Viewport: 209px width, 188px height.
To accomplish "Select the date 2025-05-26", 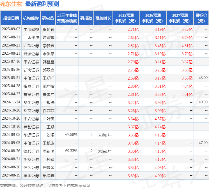I will [x=11, y=70].
